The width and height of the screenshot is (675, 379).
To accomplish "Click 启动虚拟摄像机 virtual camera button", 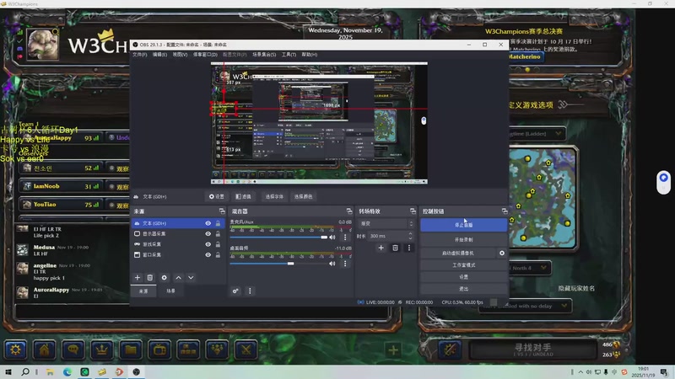I will click(x=458, y=254).
